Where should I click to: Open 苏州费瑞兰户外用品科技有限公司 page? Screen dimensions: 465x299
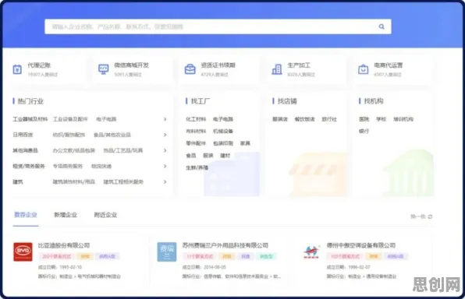[x=225, y=245]
